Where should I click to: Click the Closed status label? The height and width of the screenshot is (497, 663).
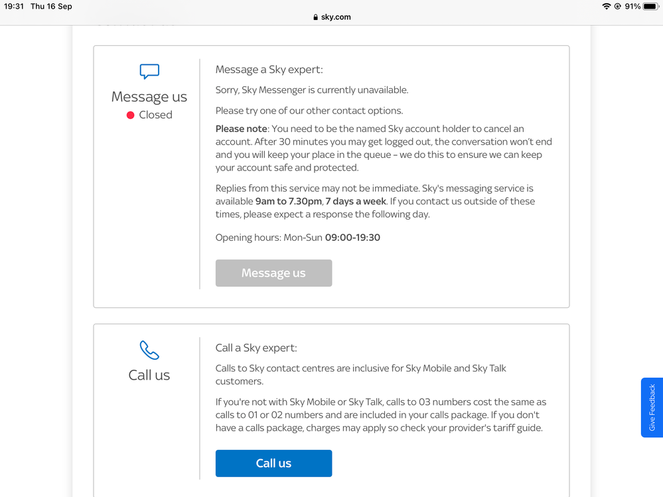click(155, 115)
